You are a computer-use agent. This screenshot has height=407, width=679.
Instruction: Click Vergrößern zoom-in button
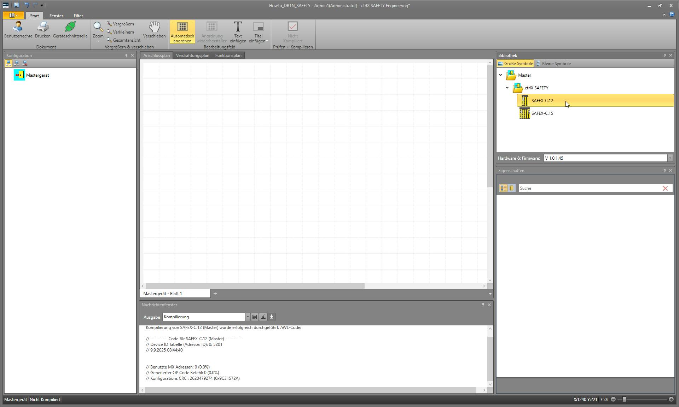point(121,24)
